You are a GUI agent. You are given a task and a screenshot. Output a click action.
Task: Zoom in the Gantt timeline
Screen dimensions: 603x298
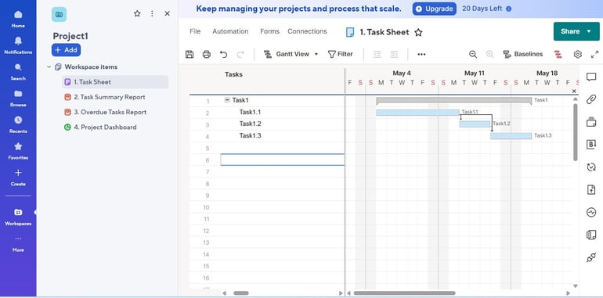[x=489, y=54]
